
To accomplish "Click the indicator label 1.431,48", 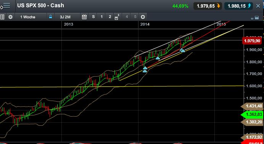I will (253, 106).
